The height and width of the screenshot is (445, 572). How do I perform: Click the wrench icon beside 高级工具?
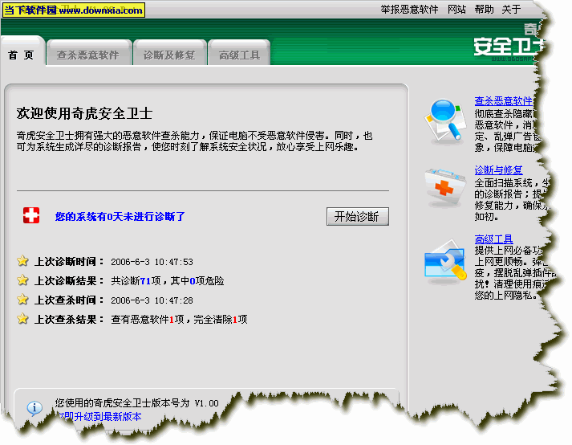coord(445,261)
